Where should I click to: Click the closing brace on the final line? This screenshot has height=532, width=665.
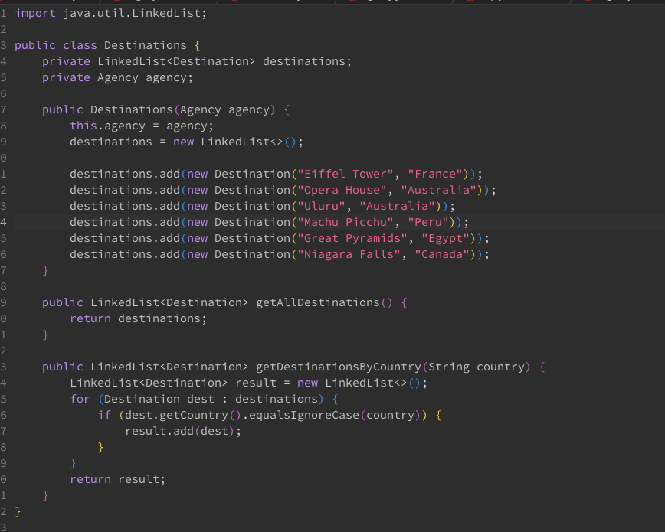click(16, 511)
